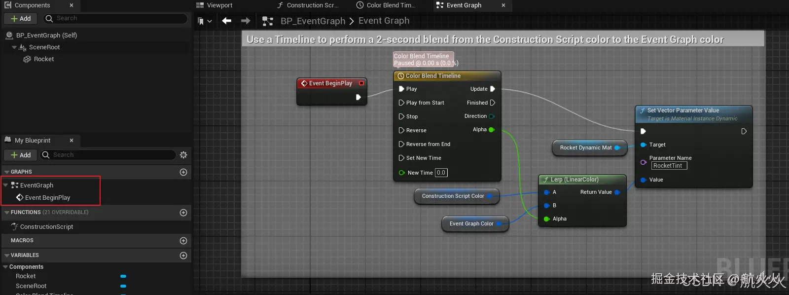Image resolution: width=789 pixels, height=295 pixels.
Task: Add a new item in My Blueprint panel
Action: pyautogui.click(x=21, y=155)
